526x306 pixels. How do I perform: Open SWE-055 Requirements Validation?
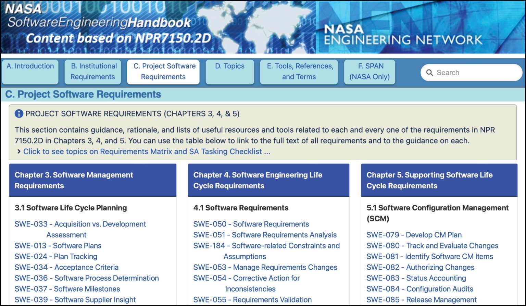point(253,299)
